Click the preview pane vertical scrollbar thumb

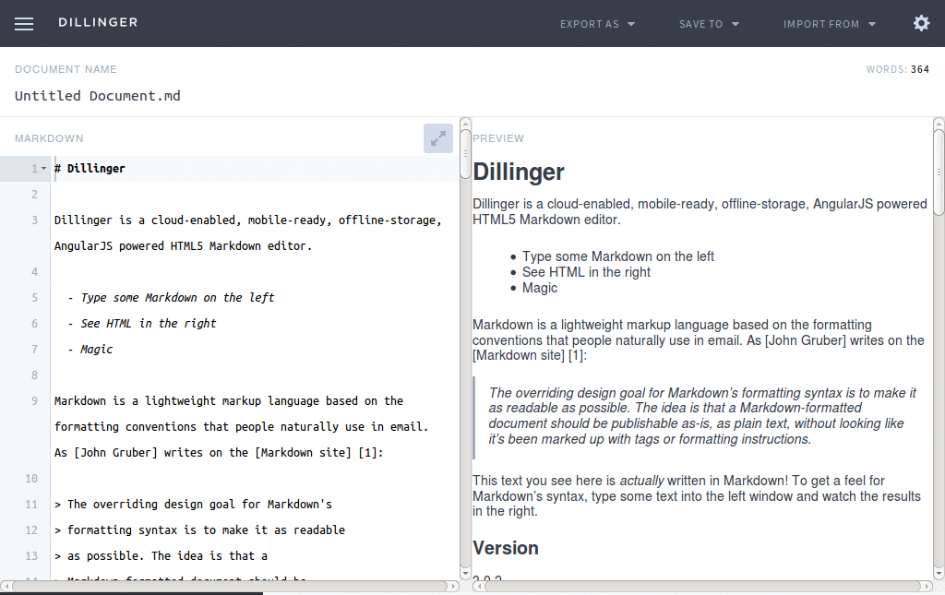click(939, 172)
